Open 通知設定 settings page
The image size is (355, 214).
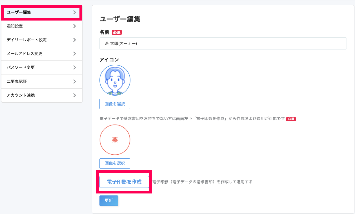pyautogui.click(x=42, y=26)
